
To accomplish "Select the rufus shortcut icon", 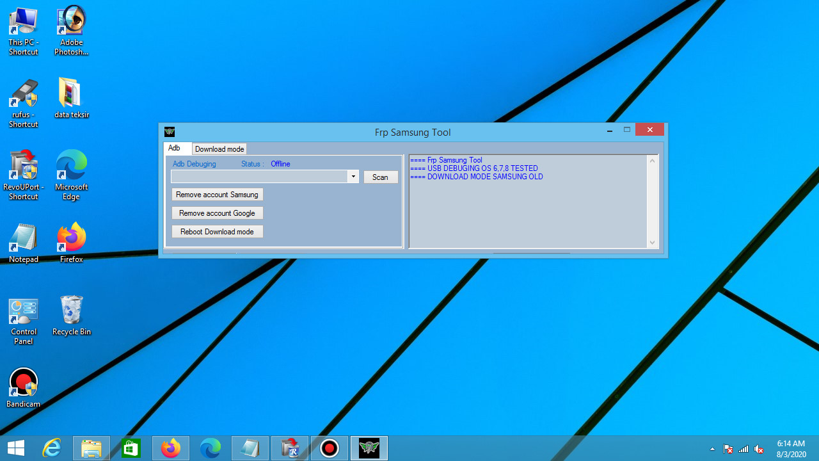I will (24, 103).
